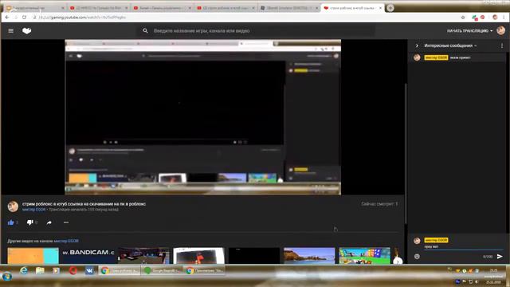This screenshot has width=510, height=287.
Task: Open Windows Media Player on taskbar
Action: click(x=57, y=270)
